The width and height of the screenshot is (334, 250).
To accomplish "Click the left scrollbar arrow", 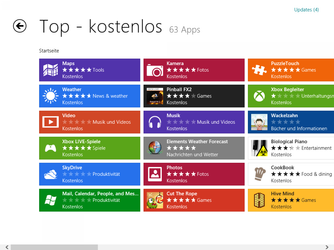I will (x=7, y=247).
